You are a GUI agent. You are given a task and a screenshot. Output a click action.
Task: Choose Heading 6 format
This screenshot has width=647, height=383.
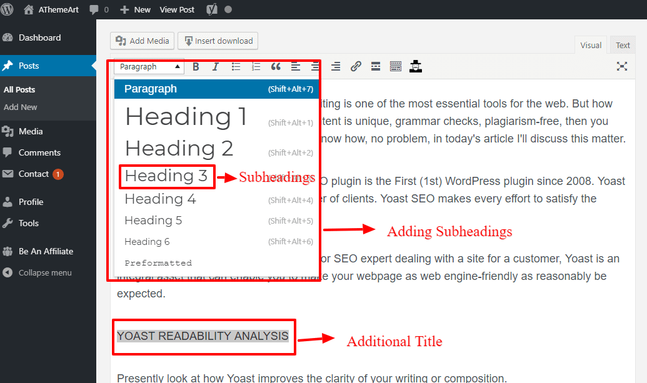(217, 242)
